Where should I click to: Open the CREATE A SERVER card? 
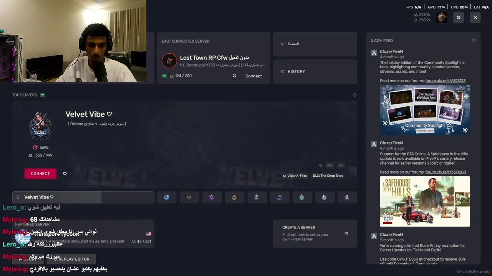315,233
